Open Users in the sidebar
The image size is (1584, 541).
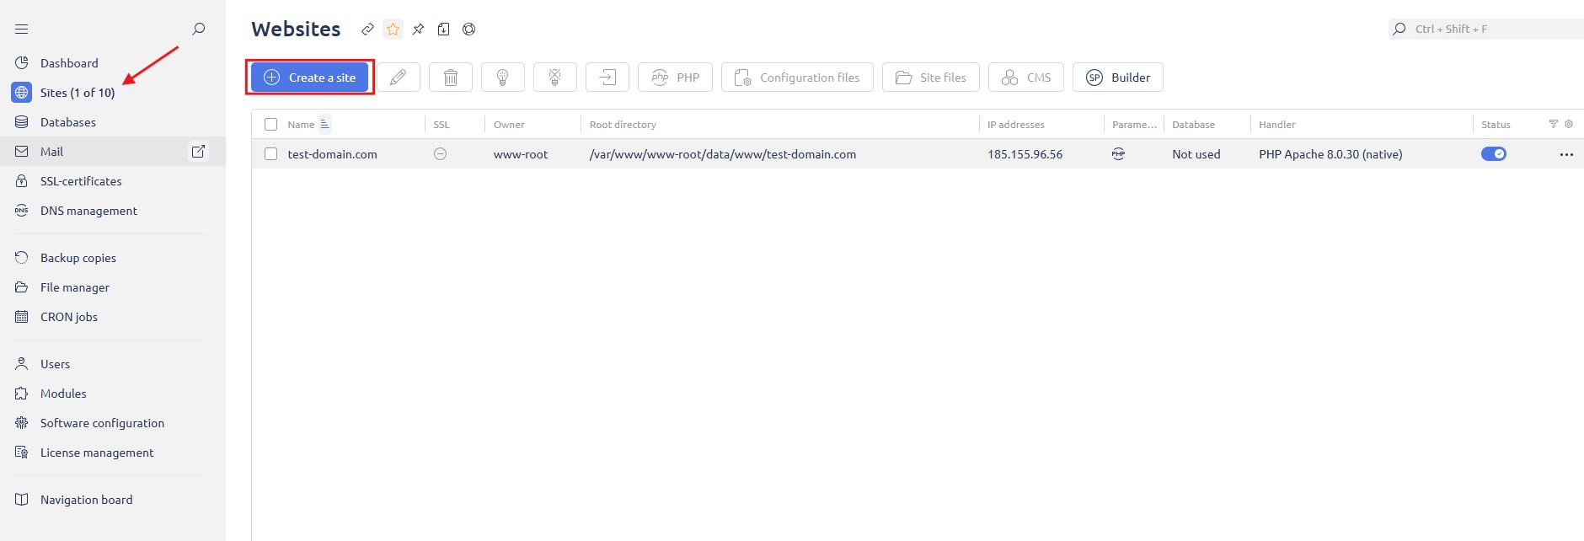coord(55,364)
